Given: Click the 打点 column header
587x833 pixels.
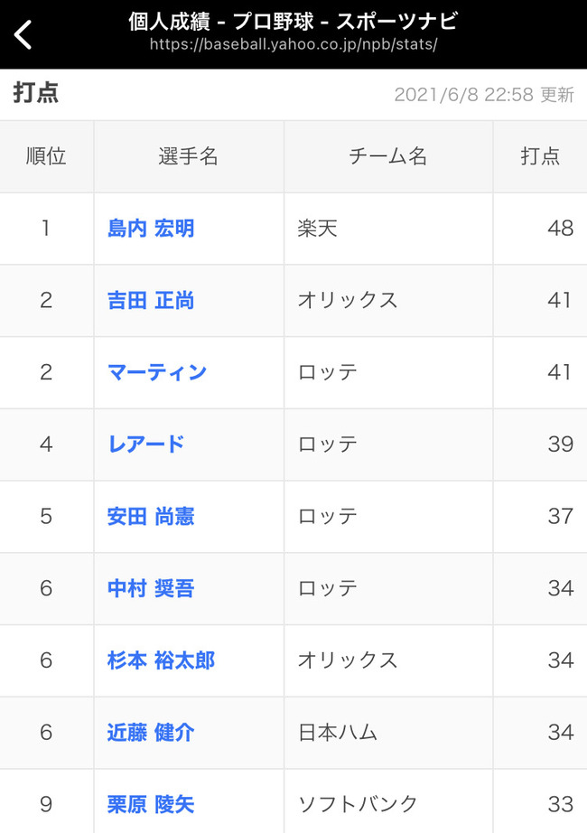Looking at the screenshot, I should pyautogui.click(x=540, y=156).
